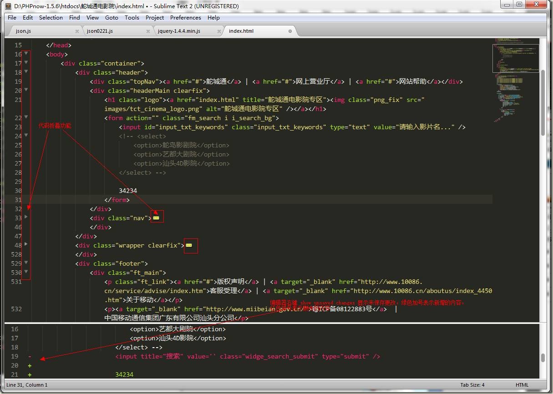Fold the form element at line 22
553x394 pixels.
(26, 117)
